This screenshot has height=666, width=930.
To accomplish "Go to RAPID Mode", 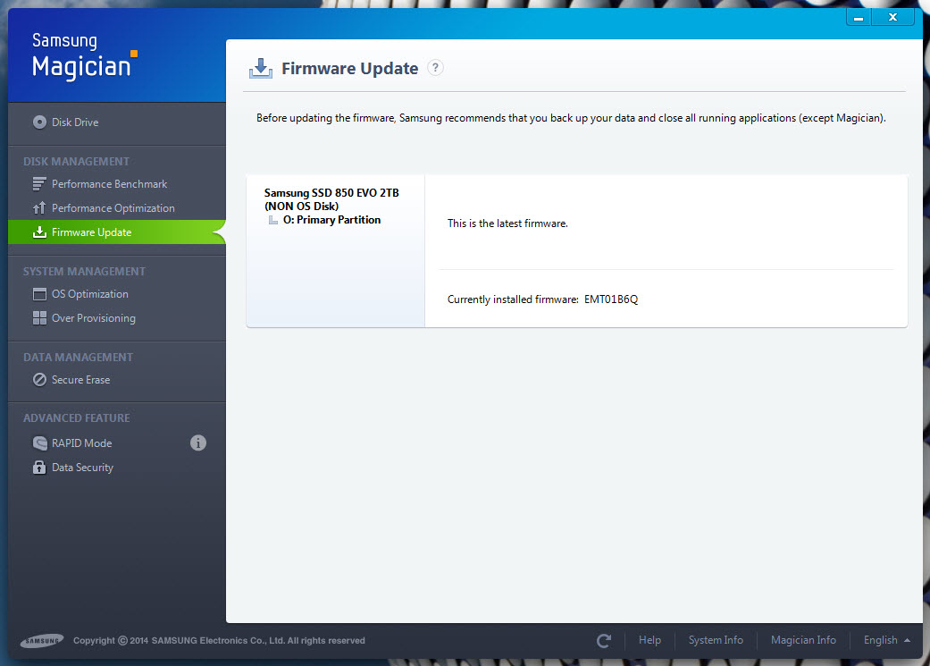I will (82, 443).
